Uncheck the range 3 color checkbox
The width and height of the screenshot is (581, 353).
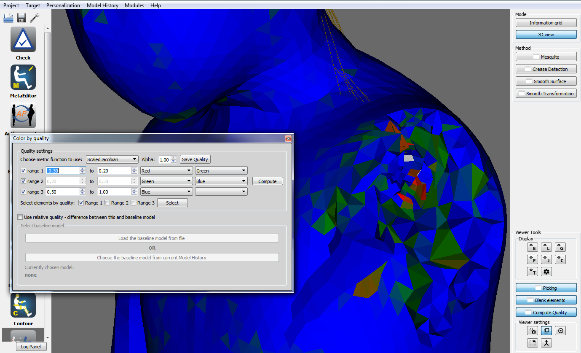(x=24, y=192)
